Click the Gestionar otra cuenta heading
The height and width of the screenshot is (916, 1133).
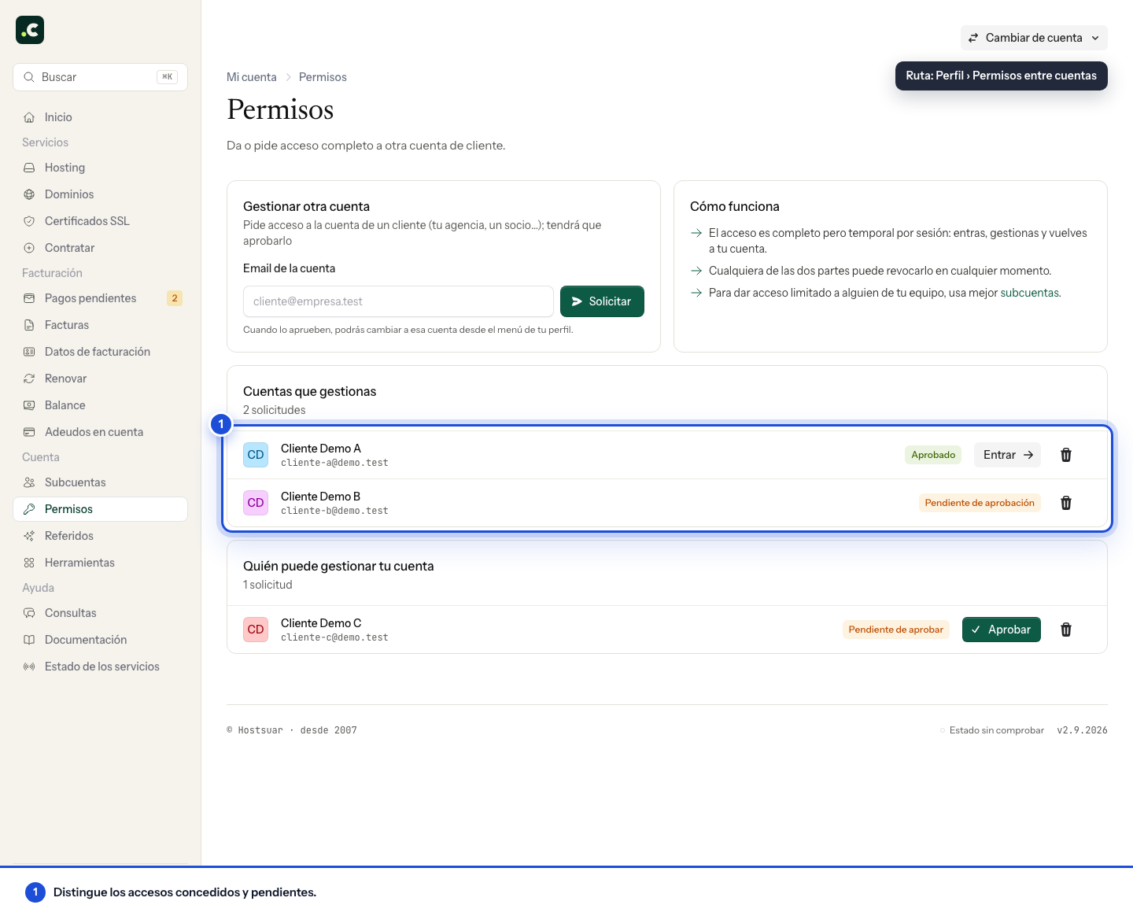(x=306, y=206)
